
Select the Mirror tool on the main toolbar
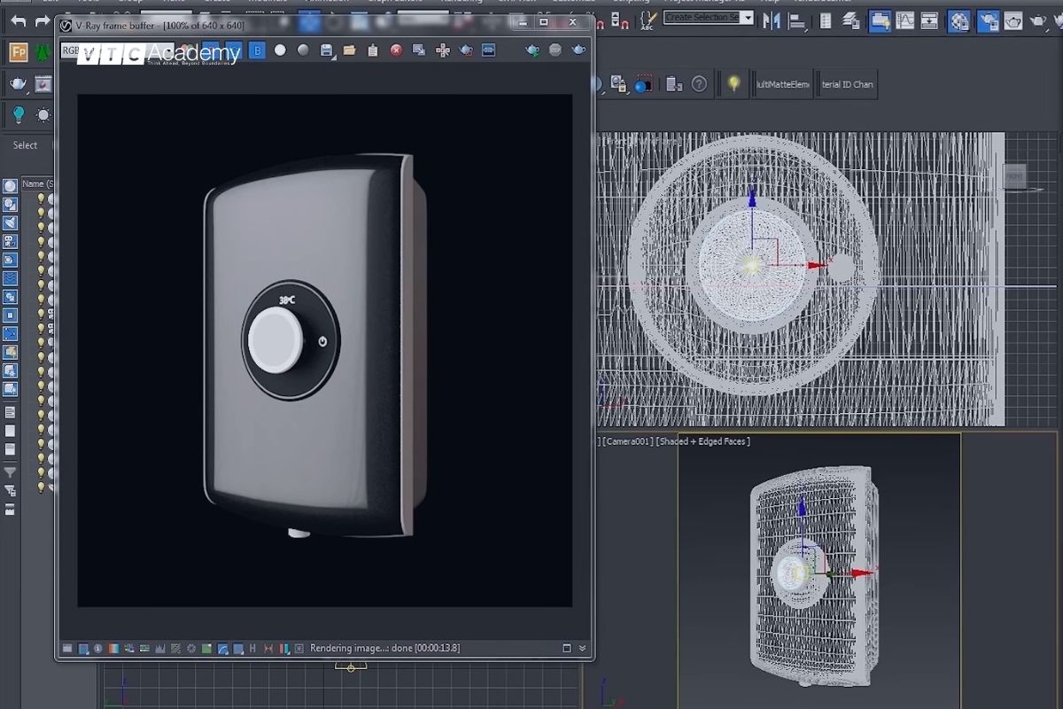[771, 22]
